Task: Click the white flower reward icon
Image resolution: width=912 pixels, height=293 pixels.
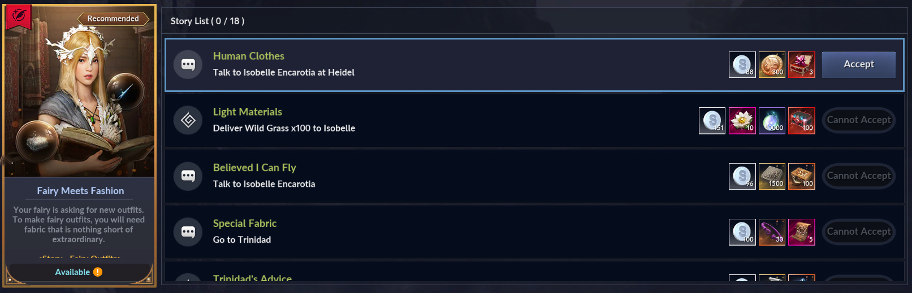Action: (x=742, y=120)
